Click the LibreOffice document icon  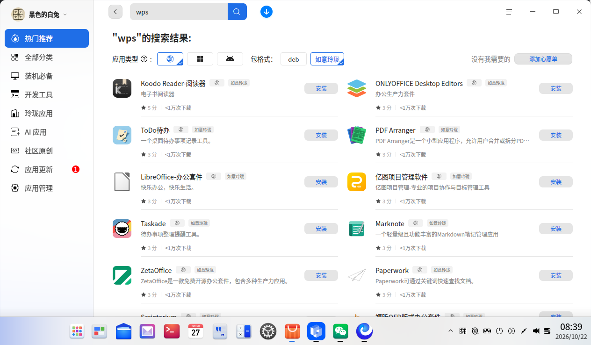point(122,182)
